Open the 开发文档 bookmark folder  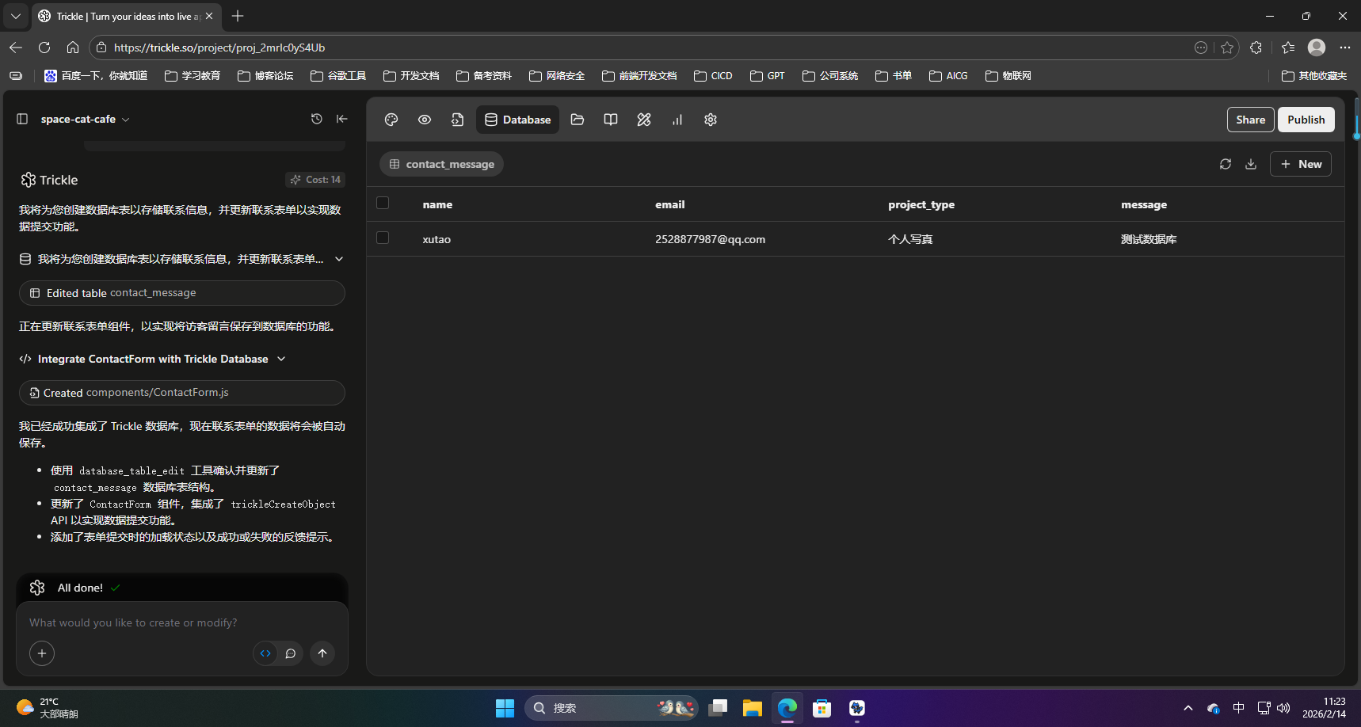pyautogui.click(x=411, y=76)
